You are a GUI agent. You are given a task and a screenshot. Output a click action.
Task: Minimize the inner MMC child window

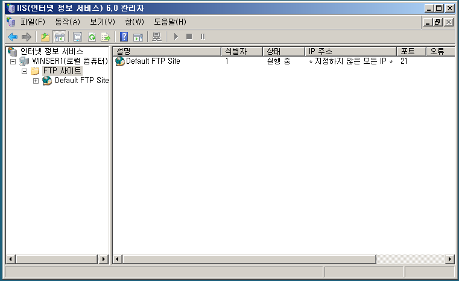pos(428,22)
